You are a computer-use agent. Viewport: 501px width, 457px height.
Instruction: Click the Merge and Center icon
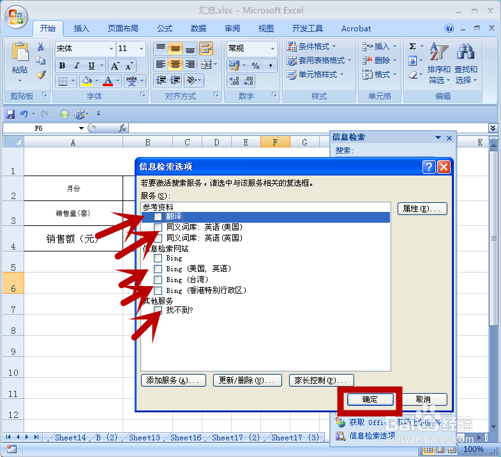[206, 65]
